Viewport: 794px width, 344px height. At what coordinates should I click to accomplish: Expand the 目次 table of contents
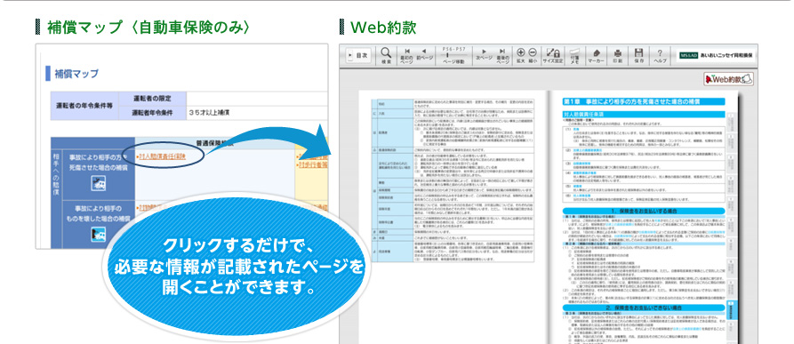pos(358,56)
